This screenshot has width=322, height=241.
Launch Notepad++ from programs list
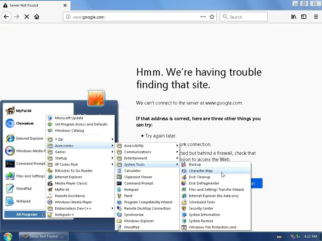coord(80,215)
